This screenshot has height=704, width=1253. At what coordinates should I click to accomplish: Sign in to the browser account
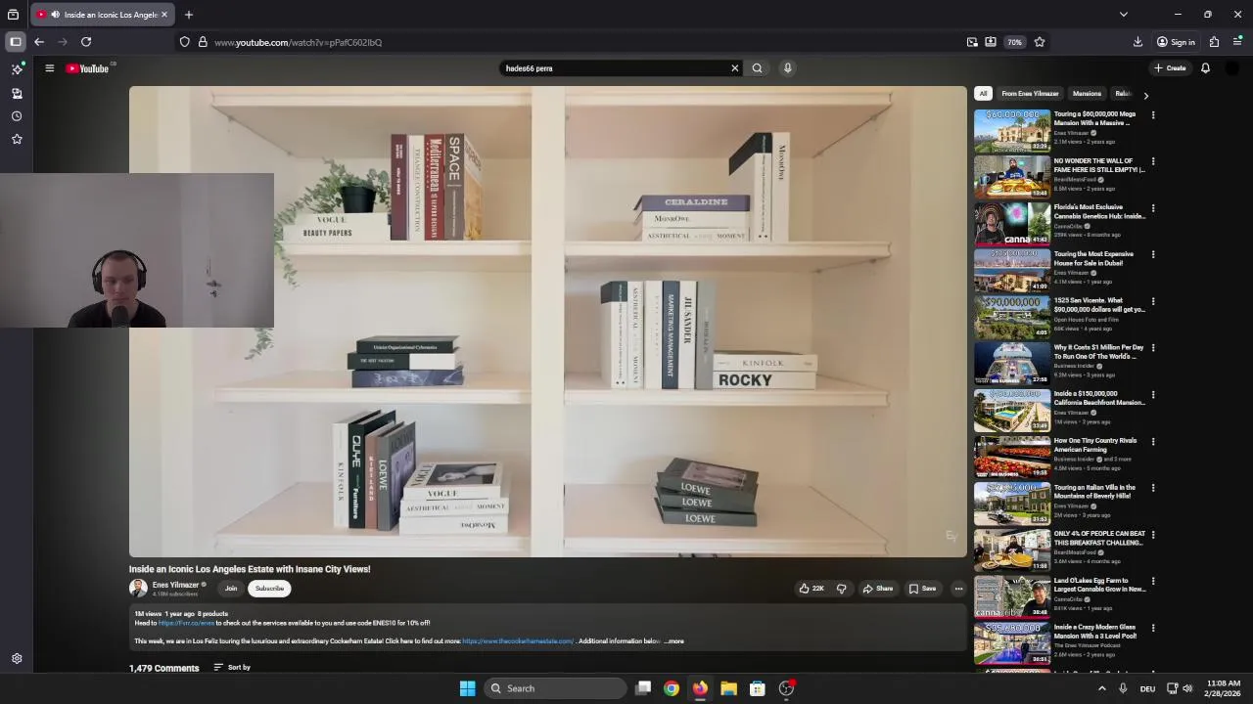point(1176,42)
